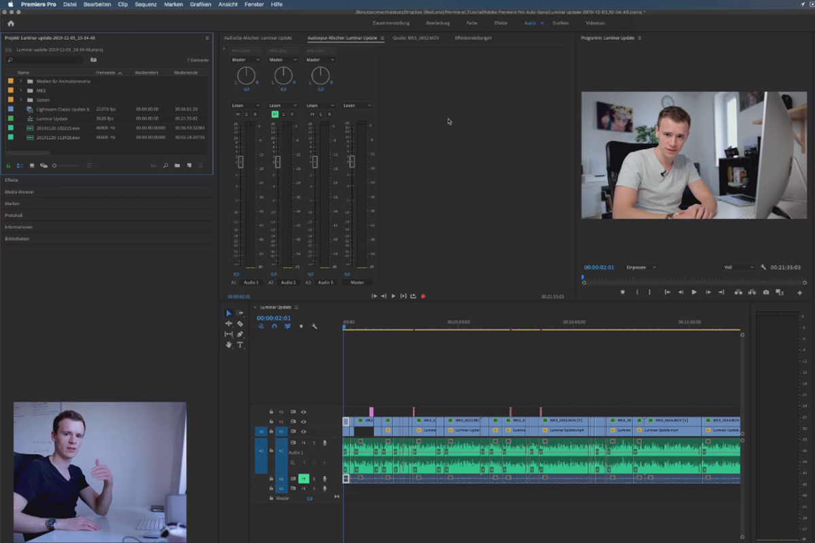The image size is (815, 543).
Task: Click the Lift button in program monitor
Action: [738, 293]
